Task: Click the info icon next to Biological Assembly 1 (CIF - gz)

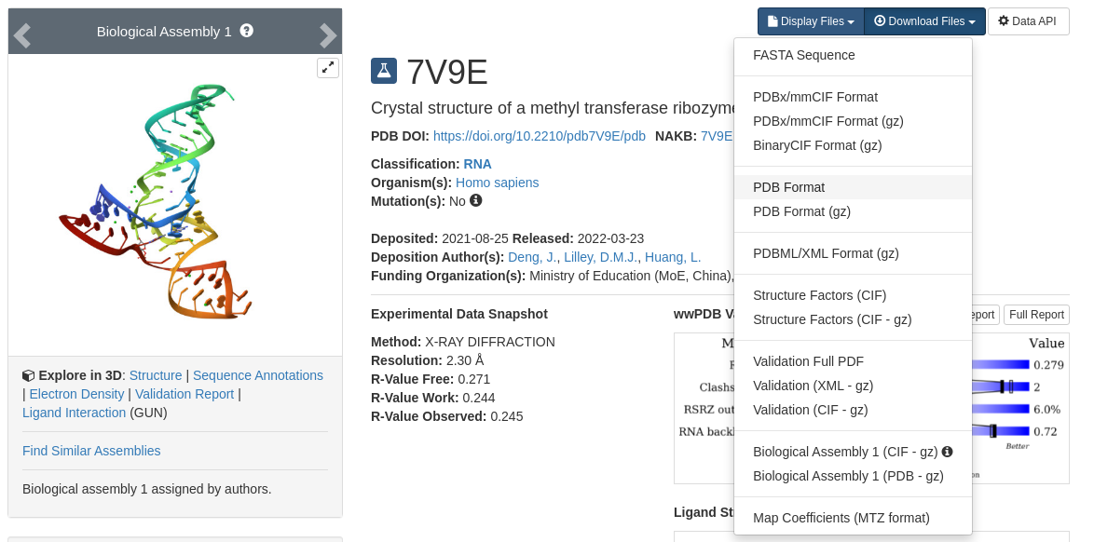Action: coord(947,452)
